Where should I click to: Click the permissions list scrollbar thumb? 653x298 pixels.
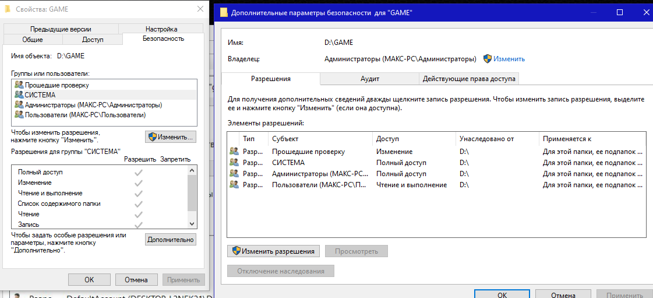coord(192,193)
